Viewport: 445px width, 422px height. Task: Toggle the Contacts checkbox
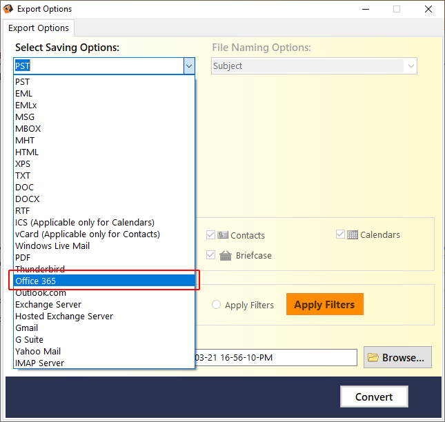(x=210, y=235)
